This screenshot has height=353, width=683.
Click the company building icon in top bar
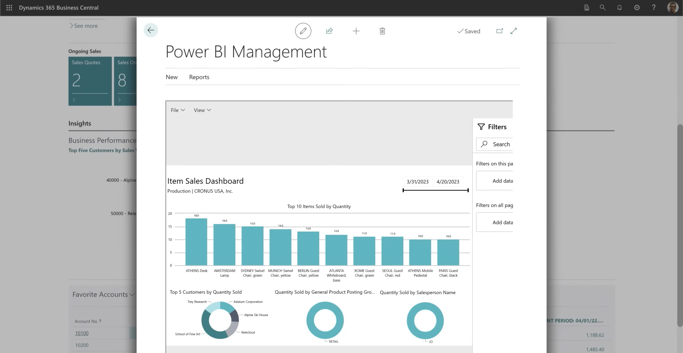[x=587, y=7]
